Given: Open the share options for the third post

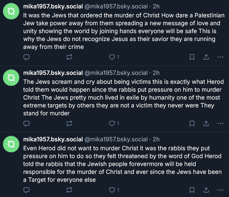Looking at the screenshot, I should coord(206,190).
